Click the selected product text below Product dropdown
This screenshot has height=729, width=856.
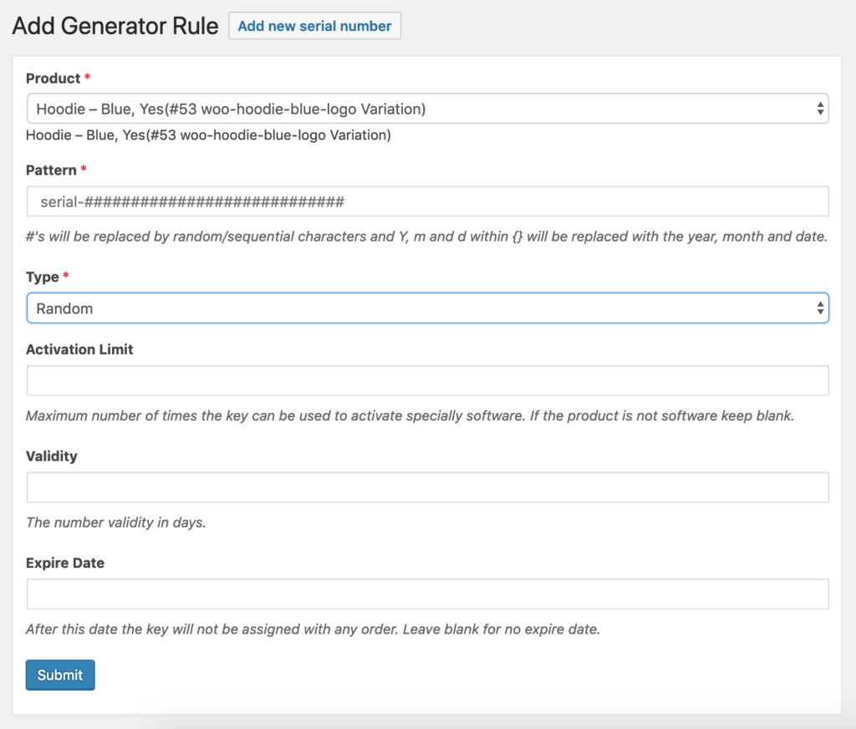coord(208,135)
